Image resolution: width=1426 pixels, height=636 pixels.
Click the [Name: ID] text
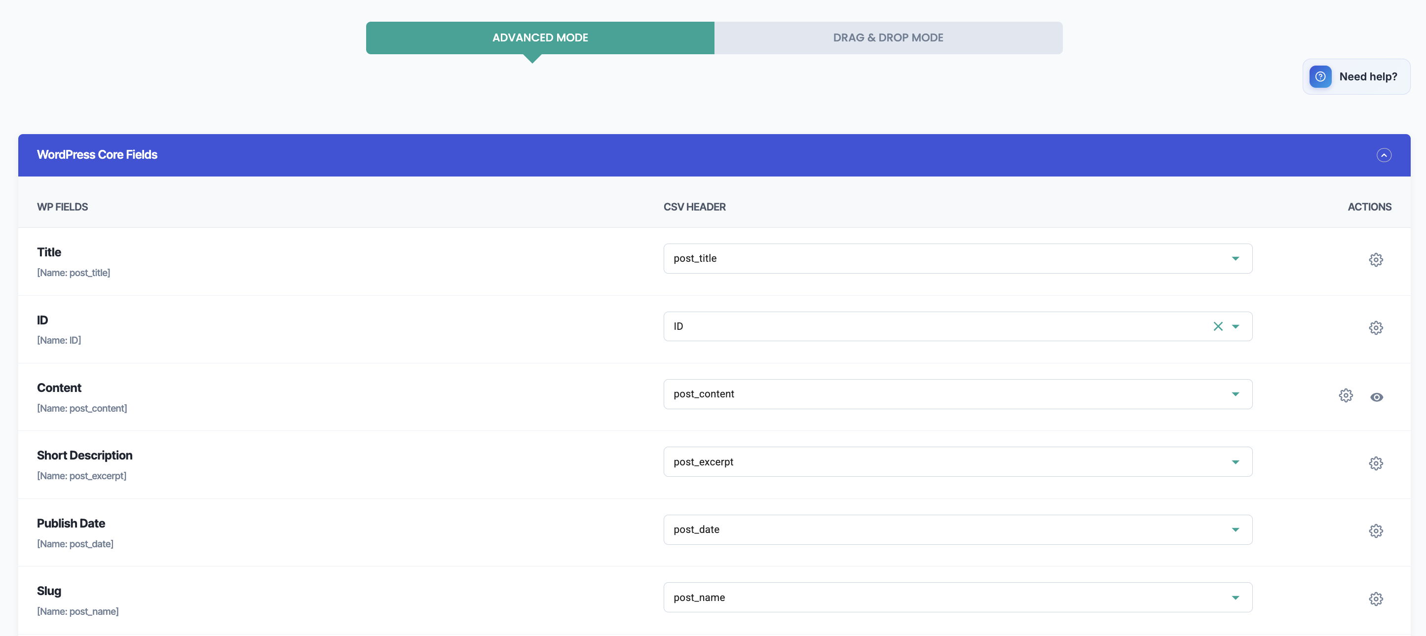[59, 340]
